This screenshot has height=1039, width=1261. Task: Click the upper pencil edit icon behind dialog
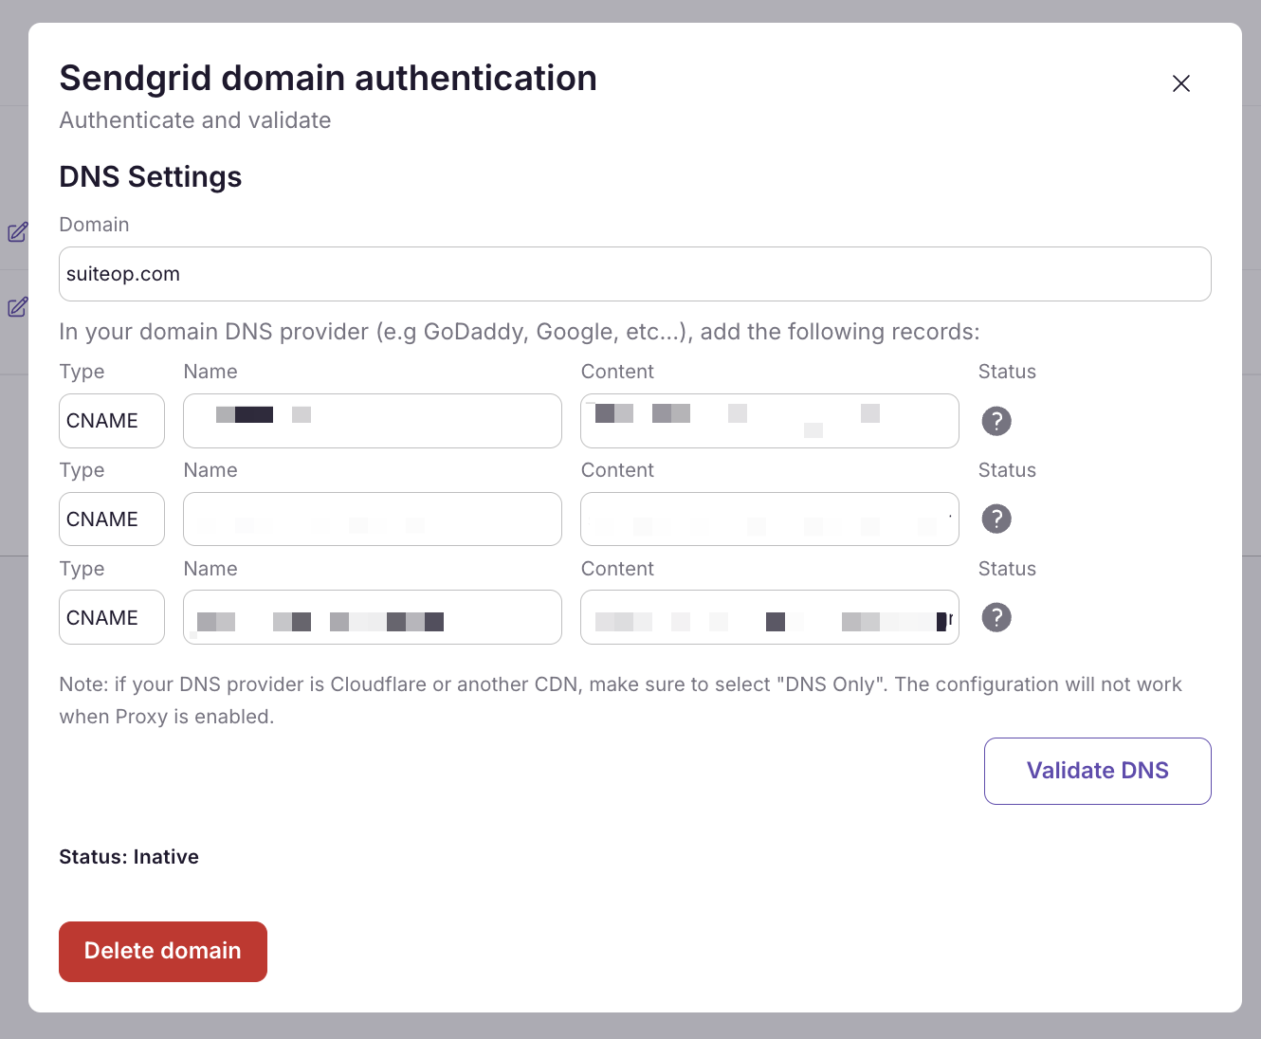tap(16, 231)
